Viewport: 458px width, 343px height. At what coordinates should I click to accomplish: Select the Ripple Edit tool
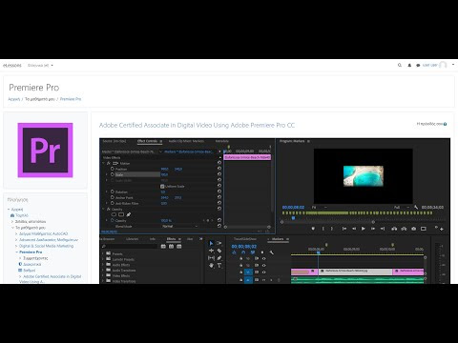[x=211, y=251]
